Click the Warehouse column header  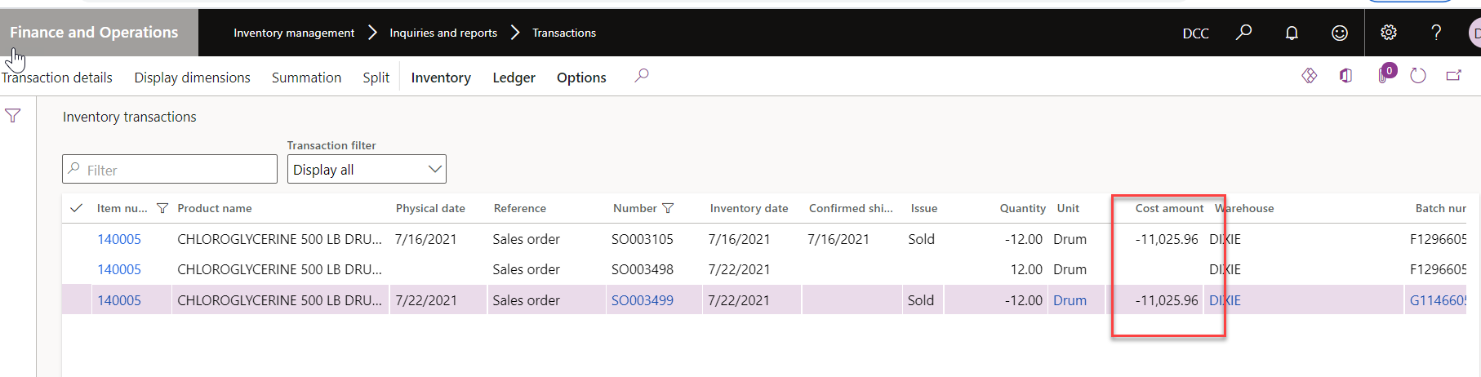[1244, 208]
